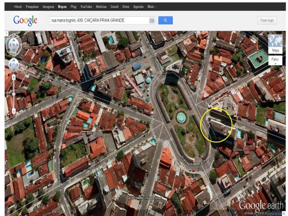This screenshot has width=288, height=216.
Task: Switch to the Mapa view thumbnail
Action: pyautogui.click(x=276, y=44)
